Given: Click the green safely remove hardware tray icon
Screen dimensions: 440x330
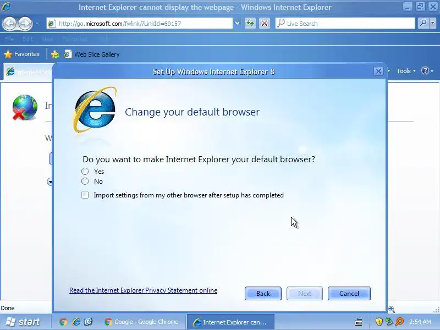Looking at the screenshot, I should click(x=389, y=322).
